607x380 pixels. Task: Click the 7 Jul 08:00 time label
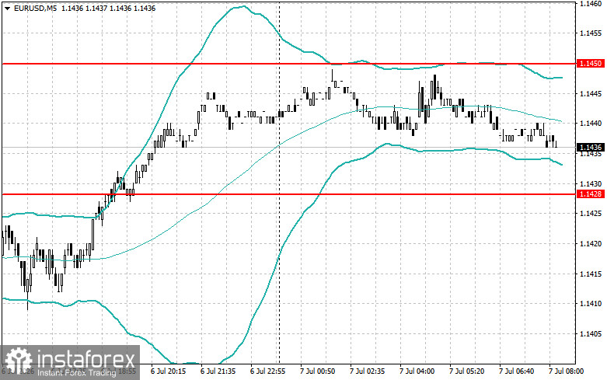(x=567, y=371)
